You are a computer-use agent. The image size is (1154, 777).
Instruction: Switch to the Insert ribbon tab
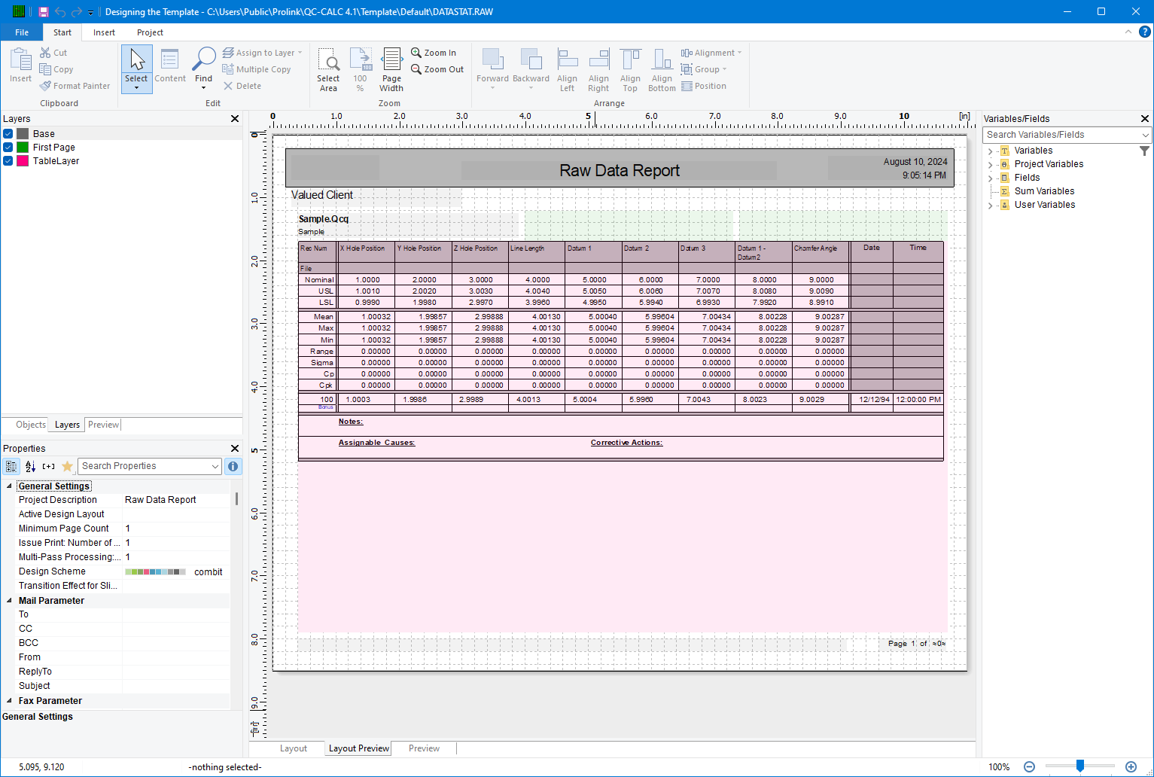click(x=104, y=32)
